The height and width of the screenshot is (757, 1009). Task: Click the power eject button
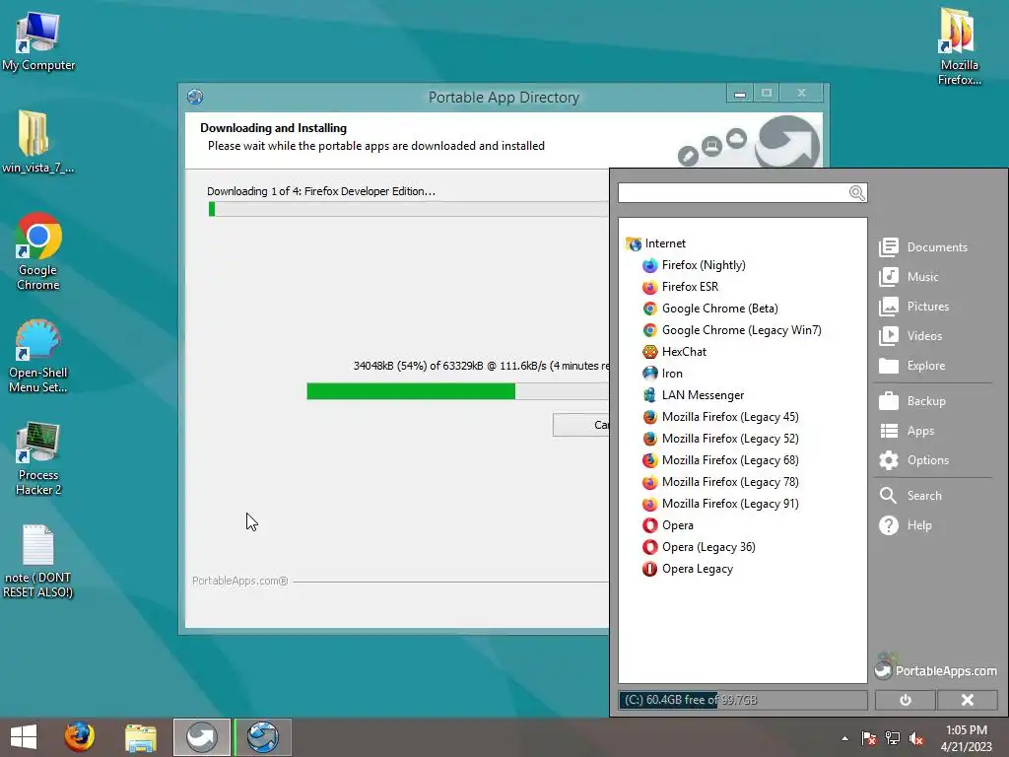905,700
